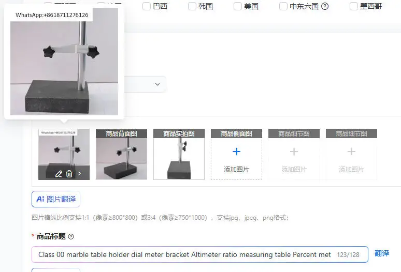This screenshot has height=272, width=401.
Task: Click the help icon beside 中东六国
Action: 325,6
